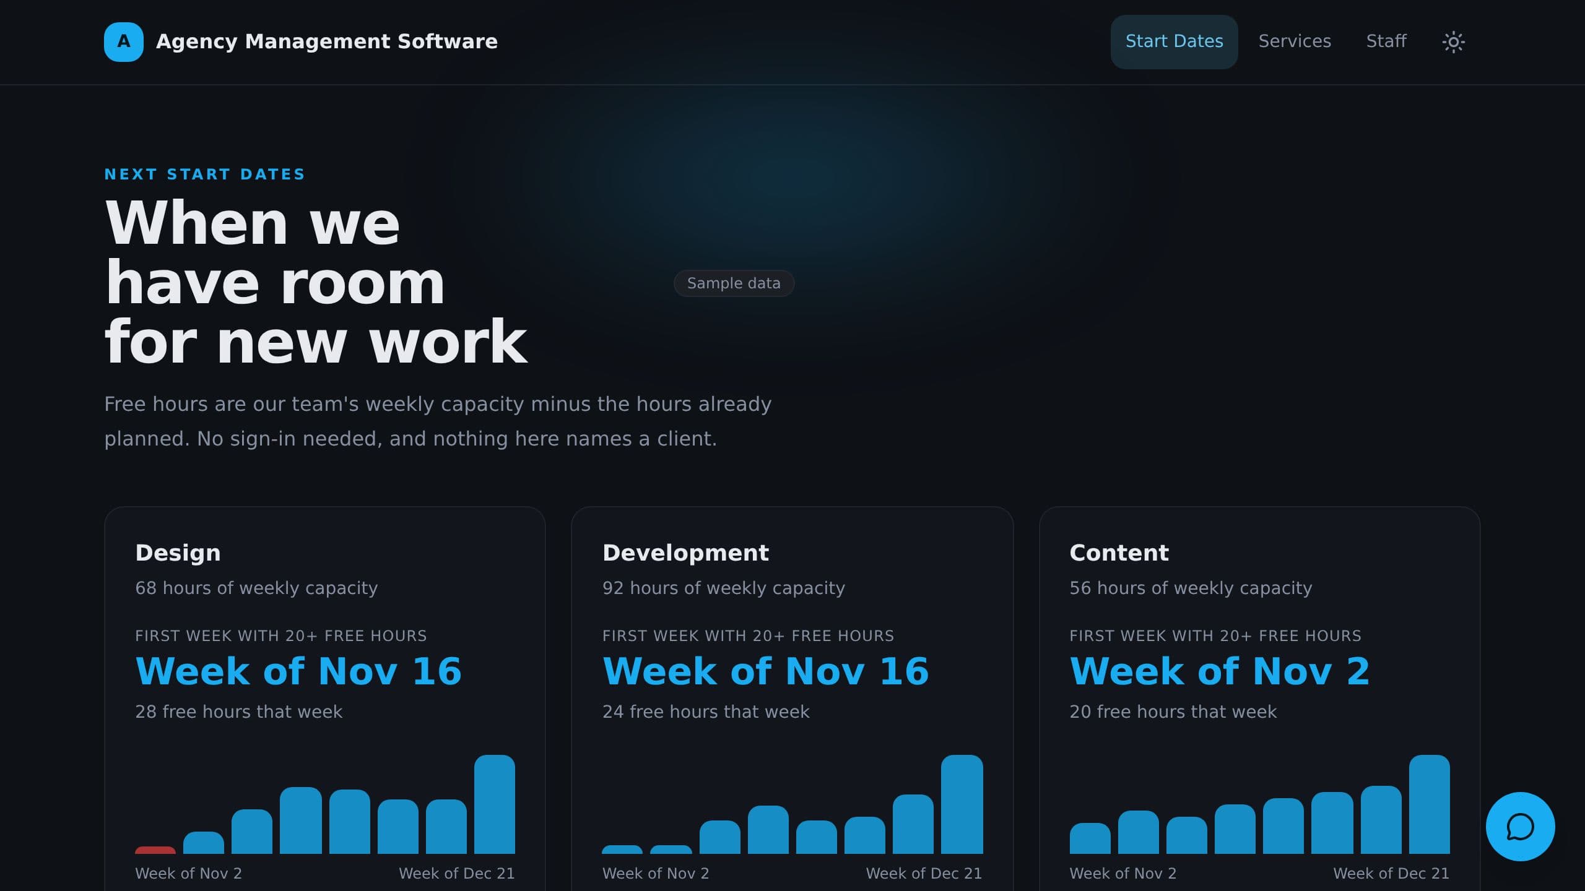Click the NEXT START DATES eyebrow label
This screenshot has height=891, width=1585.
[x=205, y=174]
